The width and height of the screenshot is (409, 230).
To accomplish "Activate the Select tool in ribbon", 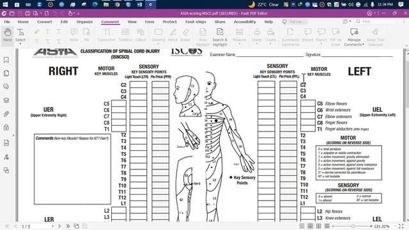I will coord(20,35).
